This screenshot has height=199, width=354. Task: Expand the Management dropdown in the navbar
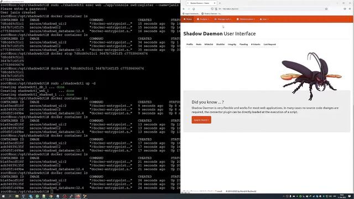tap(223, 19)
